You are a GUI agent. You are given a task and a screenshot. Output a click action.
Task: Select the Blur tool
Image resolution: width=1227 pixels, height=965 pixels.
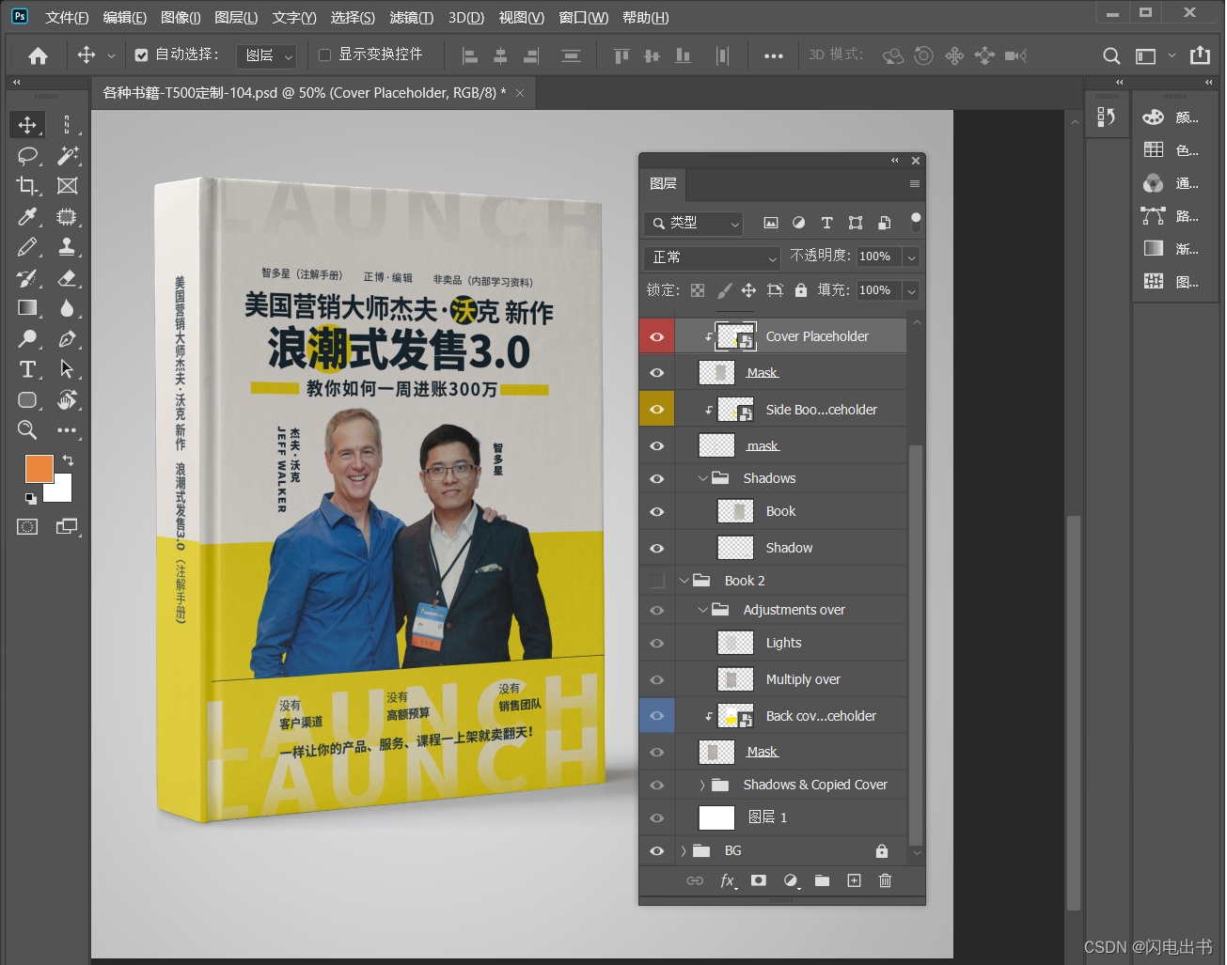coord(67,308)
